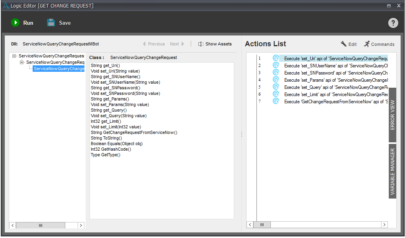Open the ERROR VIEW side tab
This screenshot has width=405, height=238.
392,115
